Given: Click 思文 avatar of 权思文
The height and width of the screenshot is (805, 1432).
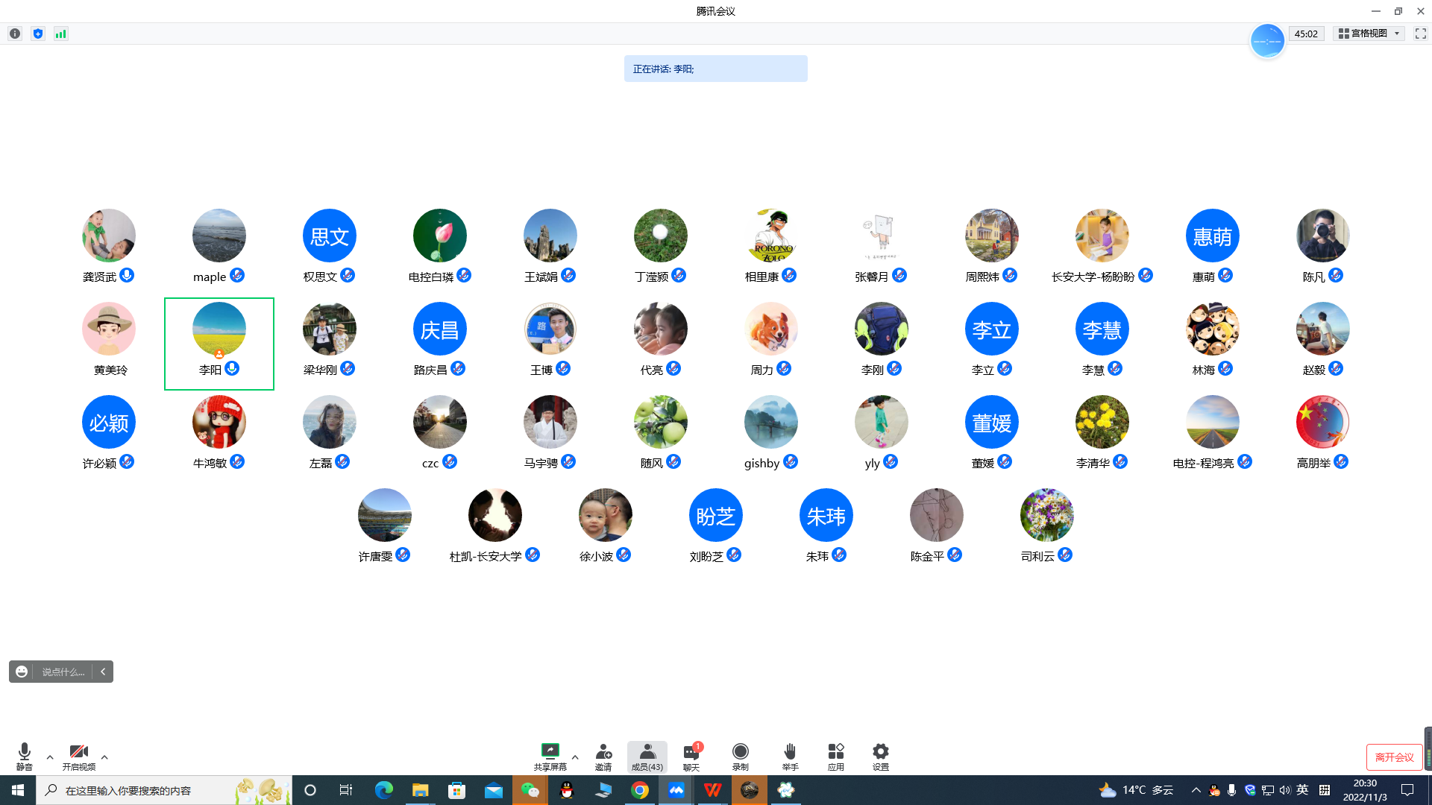Looking at the screenshot, I should [330, 236].
